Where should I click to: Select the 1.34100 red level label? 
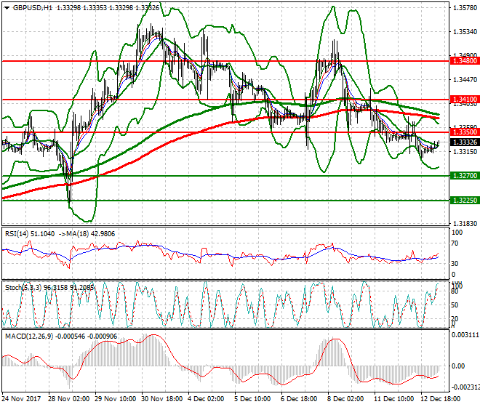[465, 100]
